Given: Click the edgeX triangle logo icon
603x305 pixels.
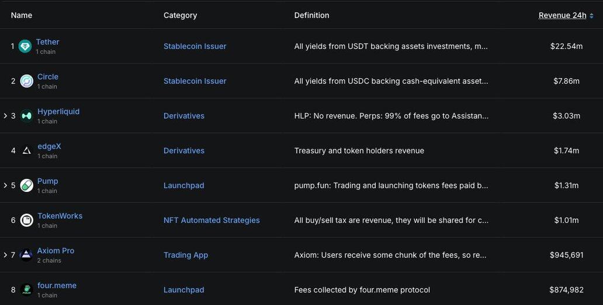Looking at the screenshot, I should click(26, 150).
